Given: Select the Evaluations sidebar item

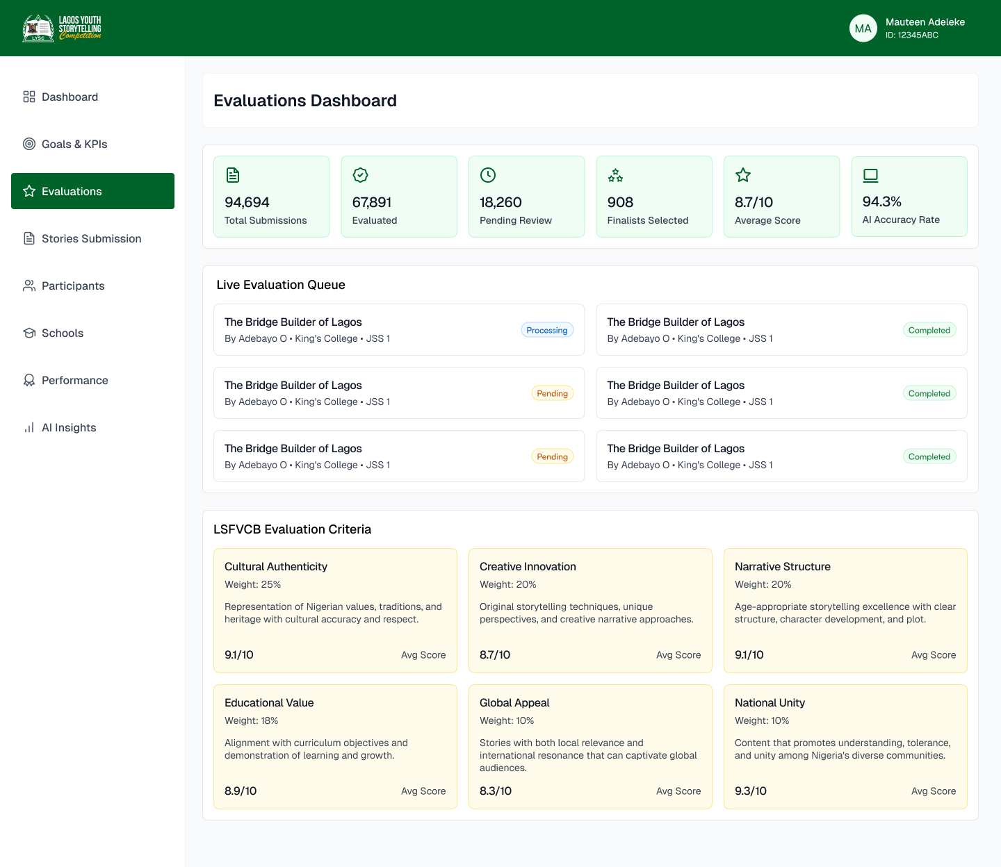Looking at the screenshot, I should [92, 191].
